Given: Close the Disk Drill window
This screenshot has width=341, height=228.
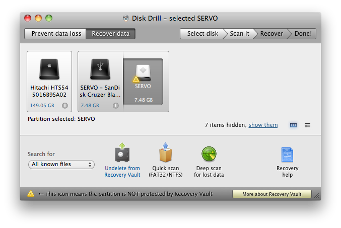Looking at the screenshot, I should pos(28,18).
